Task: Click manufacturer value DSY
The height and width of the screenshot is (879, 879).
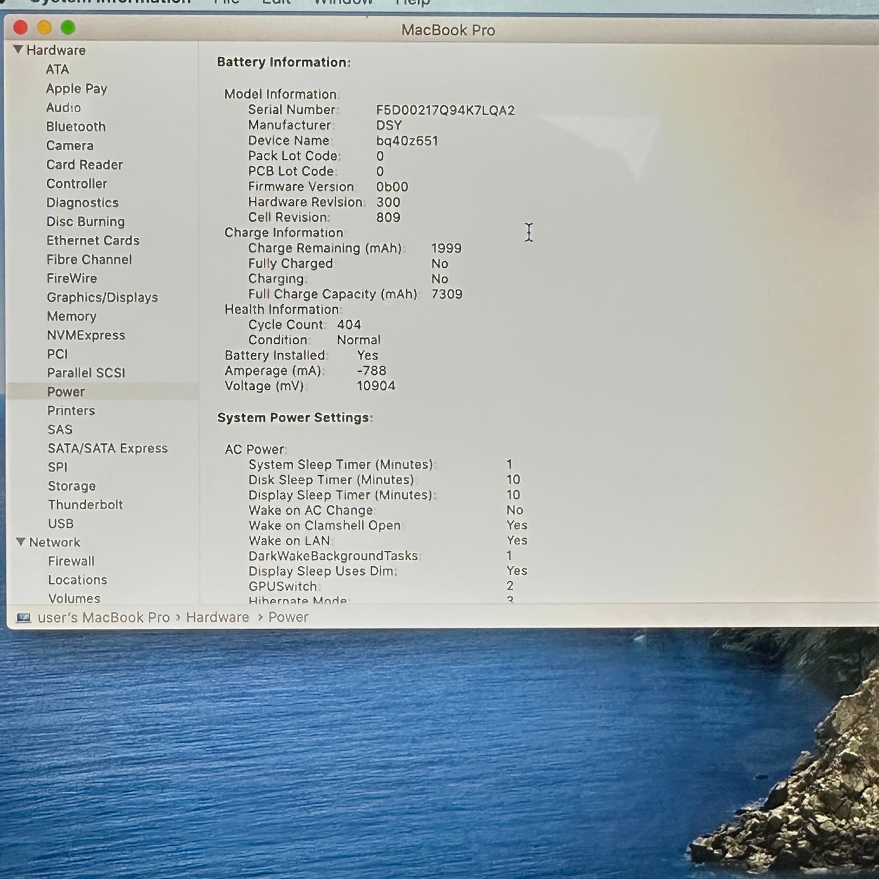Action: 389,125
